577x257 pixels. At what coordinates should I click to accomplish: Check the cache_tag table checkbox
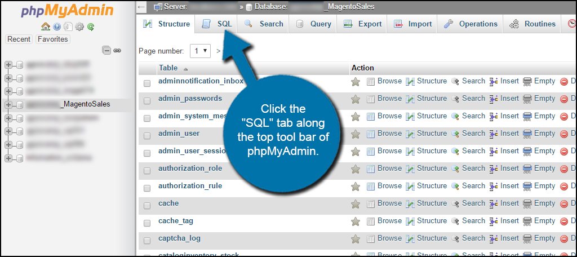point(147,224)
